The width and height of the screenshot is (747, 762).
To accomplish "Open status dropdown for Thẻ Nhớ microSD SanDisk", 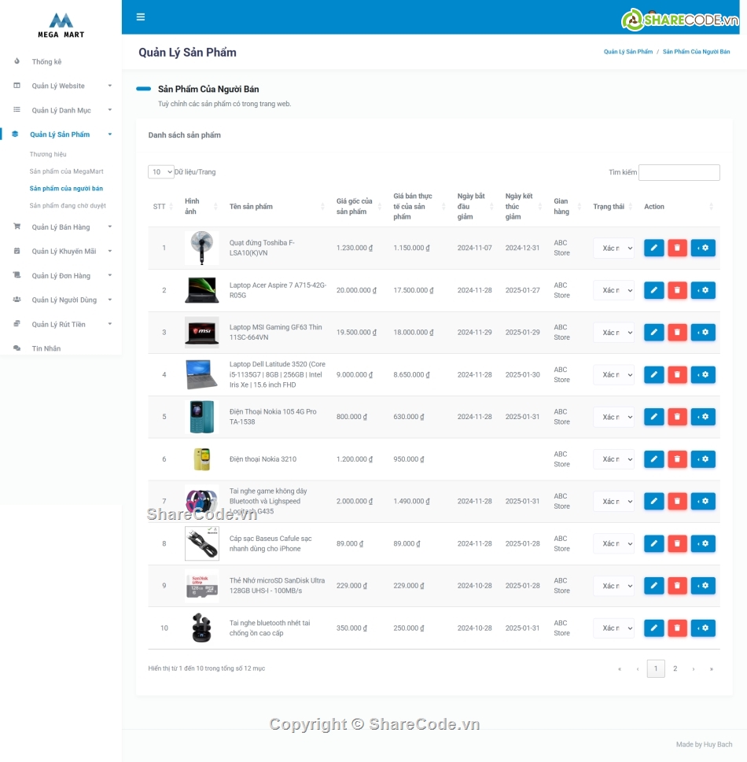I will point(613,586).
